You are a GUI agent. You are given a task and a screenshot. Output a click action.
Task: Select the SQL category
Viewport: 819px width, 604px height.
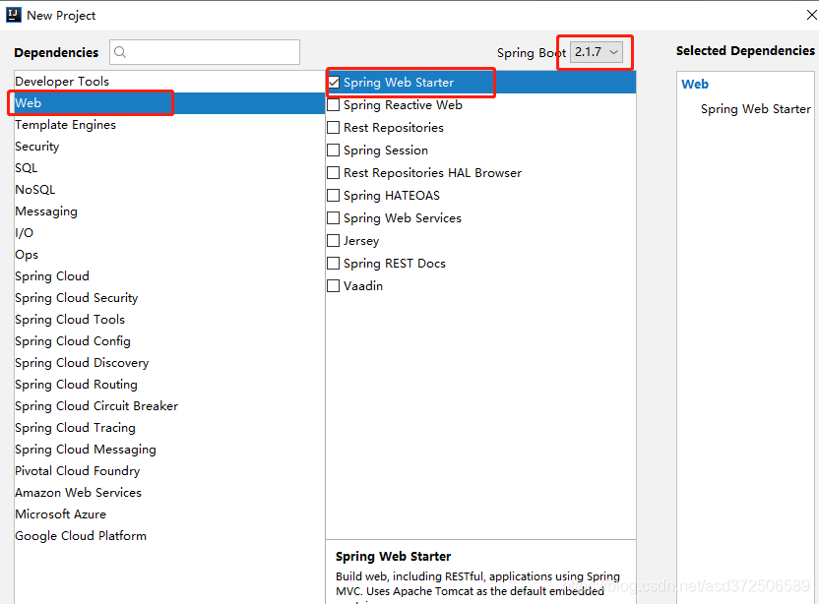169,168
